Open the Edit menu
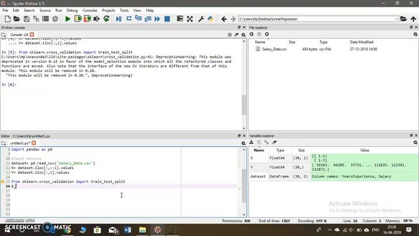Viewport: 419px width, 236px height. [x=16, y=10]
